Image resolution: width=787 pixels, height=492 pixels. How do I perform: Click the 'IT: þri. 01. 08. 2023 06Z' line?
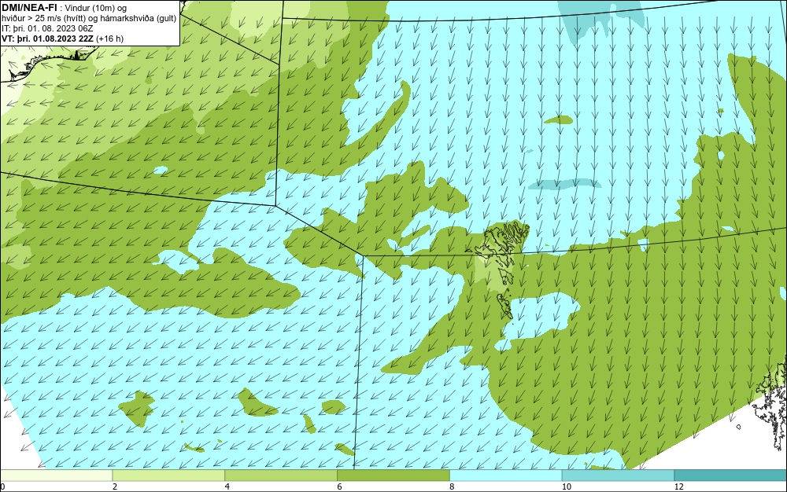[x=47, y=28]
